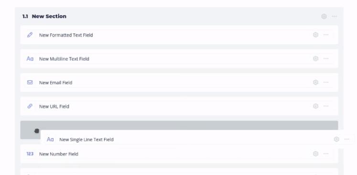Expand ellipsis menu for New Multiline Text Field
The height and width of the screenshot is (175, 357).
pos(326,58)
